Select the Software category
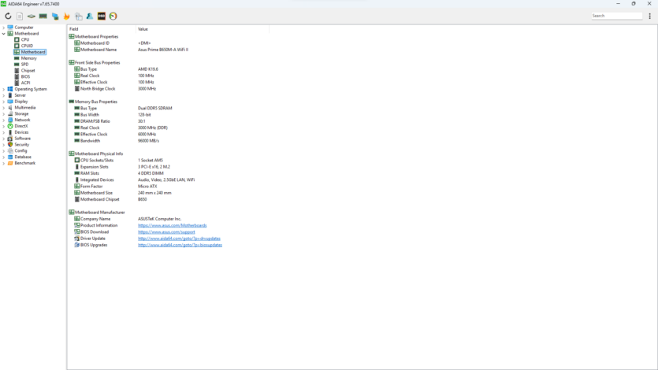 [x=22, y=139]
